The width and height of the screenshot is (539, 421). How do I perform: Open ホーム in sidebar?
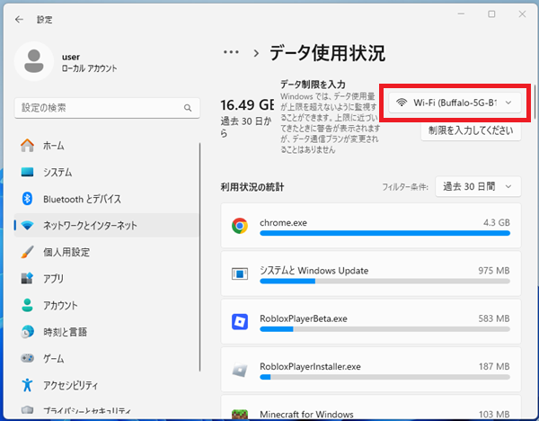[x=107, y=146]
